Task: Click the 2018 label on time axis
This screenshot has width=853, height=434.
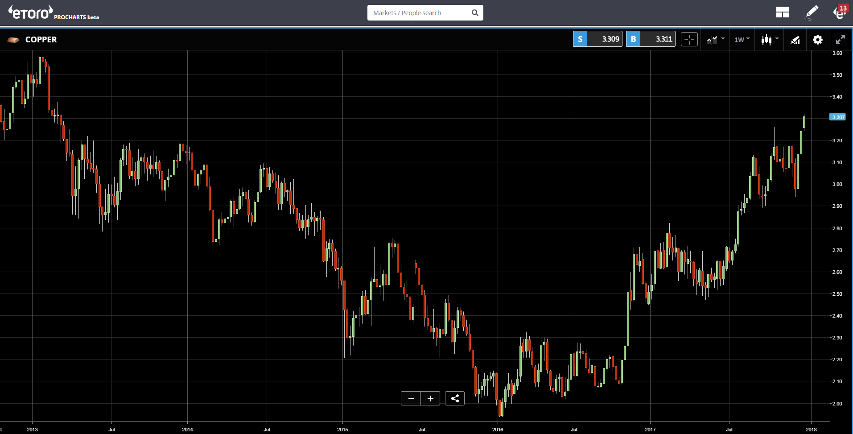Action: [x=811, y=430]
